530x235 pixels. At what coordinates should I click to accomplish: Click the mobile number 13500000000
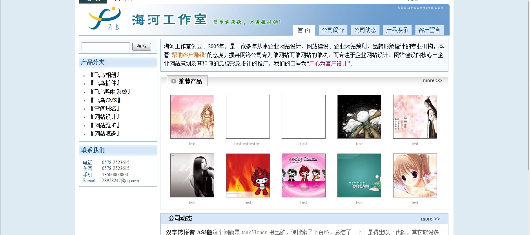tap(115, 175)
